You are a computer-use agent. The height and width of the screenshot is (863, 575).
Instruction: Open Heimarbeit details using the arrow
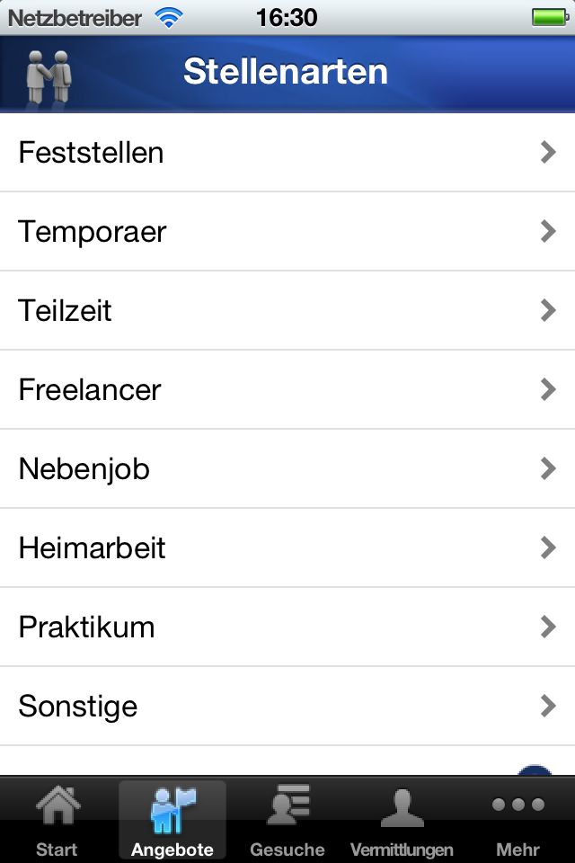[548, 547]
